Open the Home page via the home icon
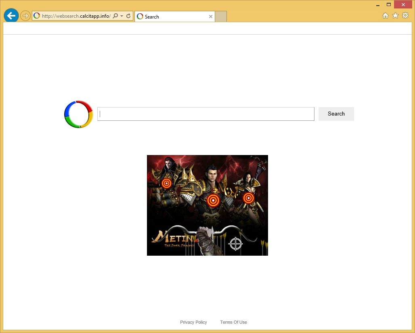415x333 pixels. (386, 15)
